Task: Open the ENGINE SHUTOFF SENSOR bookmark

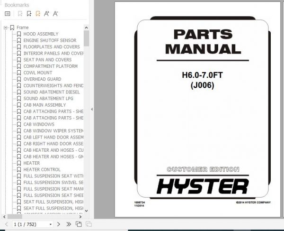Action: coord(50,40)
